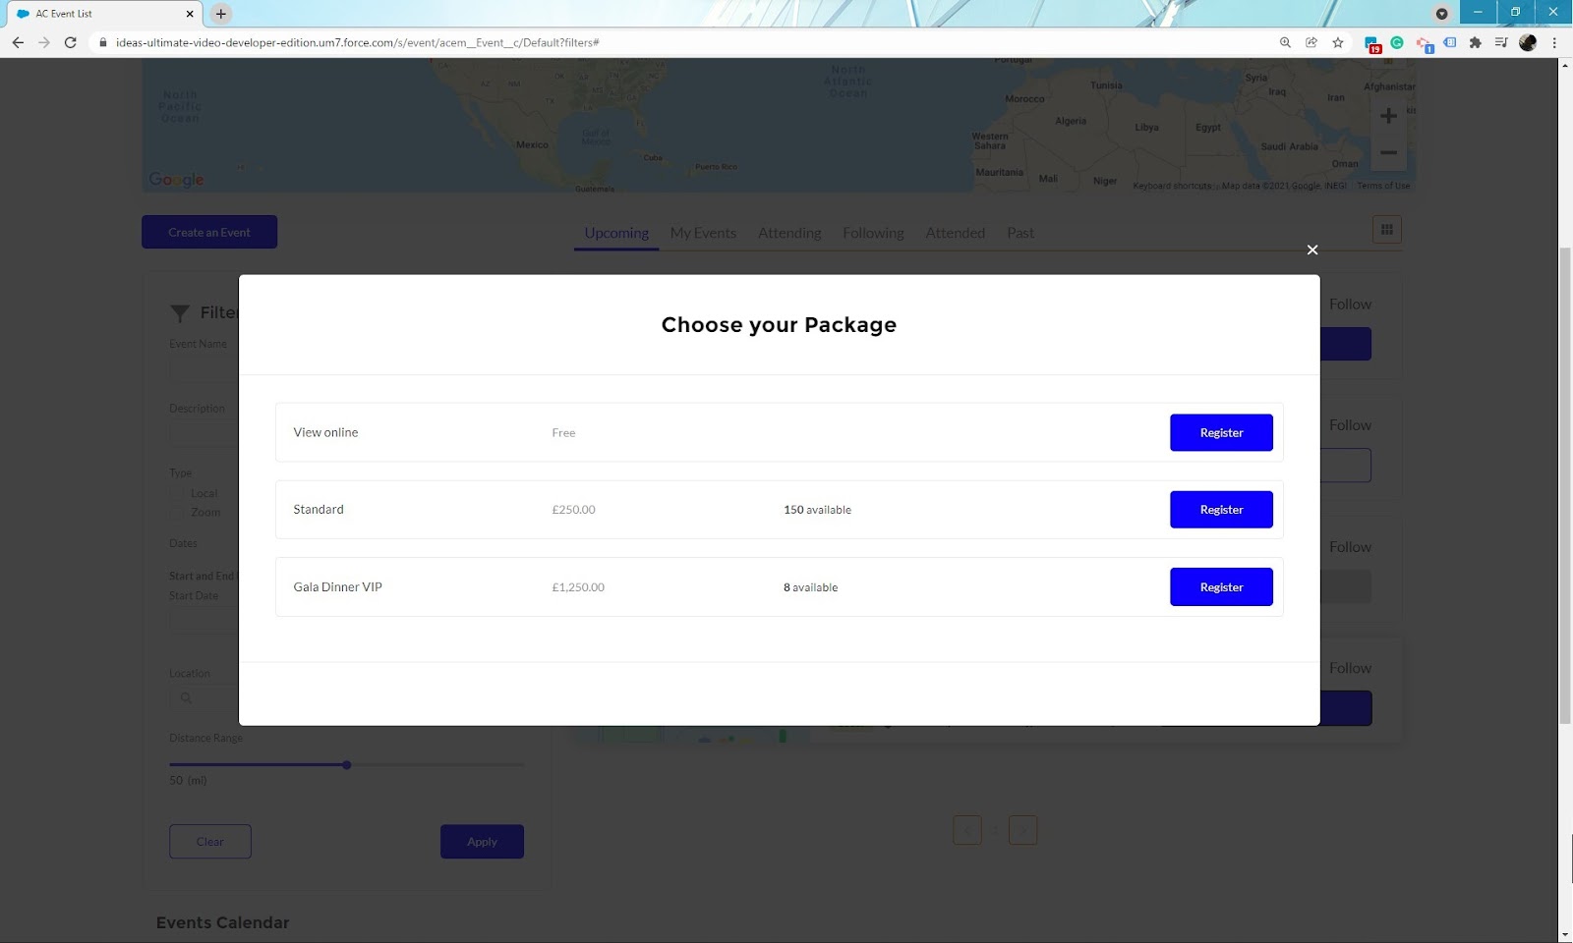Click the tab search dropdown circle
The width and height of the screenshot is (1573, 943).
pyautogui.click(x=1441, y=14)
